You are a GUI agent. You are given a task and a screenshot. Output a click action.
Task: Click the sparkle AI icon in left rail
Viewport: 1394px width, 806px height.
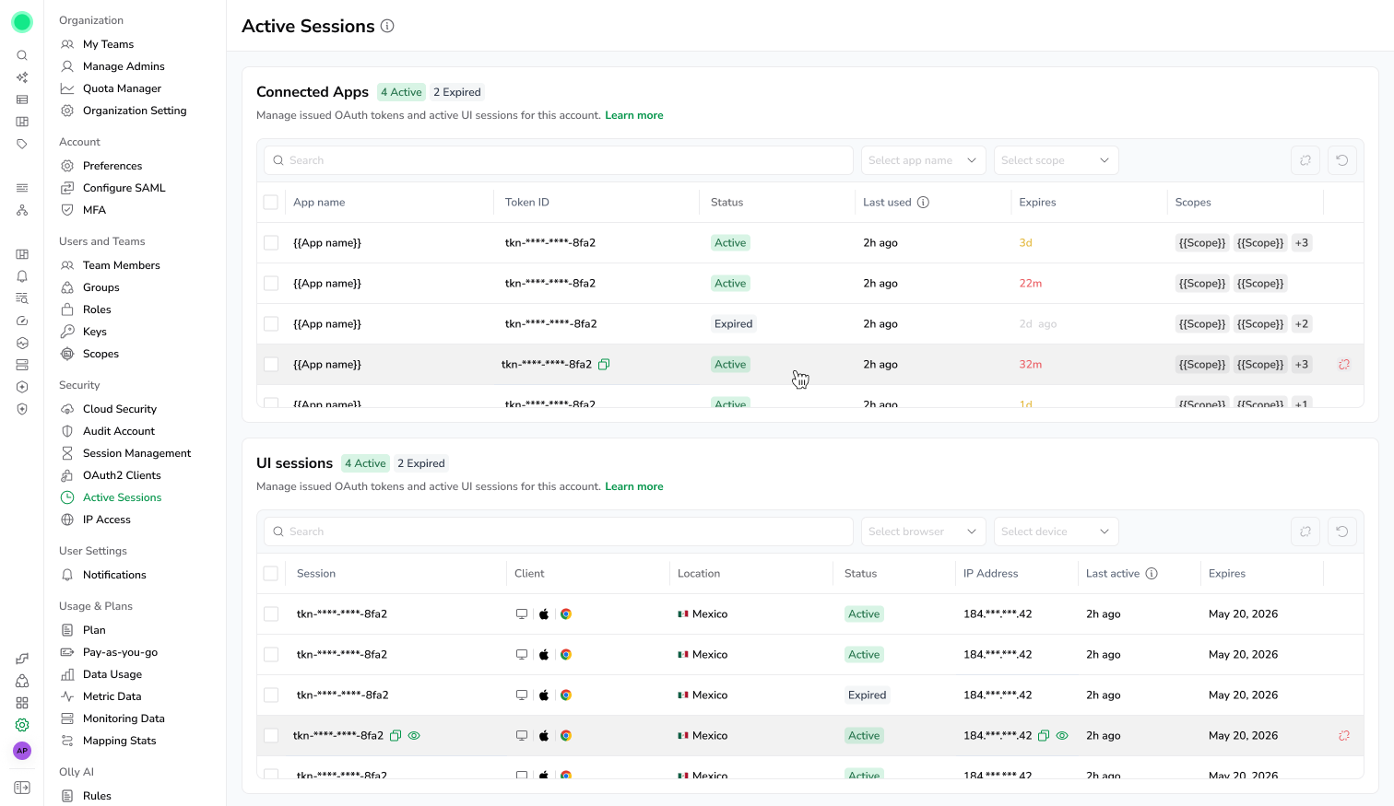[22, 77]
